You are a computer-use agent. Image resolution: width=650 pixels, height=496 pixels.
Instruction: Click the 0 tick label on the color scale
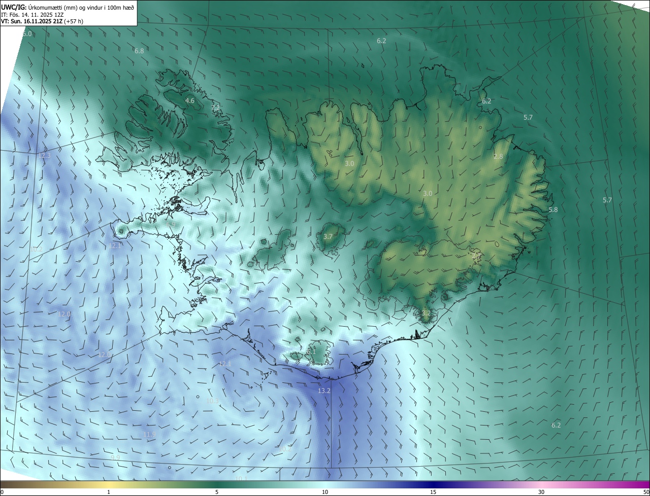click(2, 492)
